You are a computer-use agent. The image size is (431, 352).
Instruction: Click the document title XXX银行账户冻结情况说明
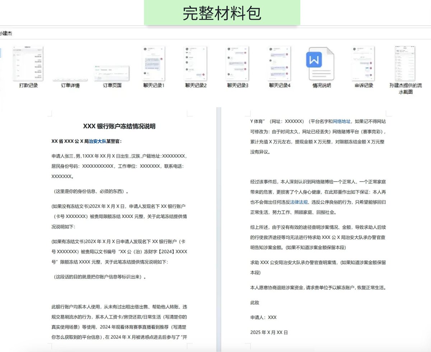pyautogui.click(x=120, y=126)
